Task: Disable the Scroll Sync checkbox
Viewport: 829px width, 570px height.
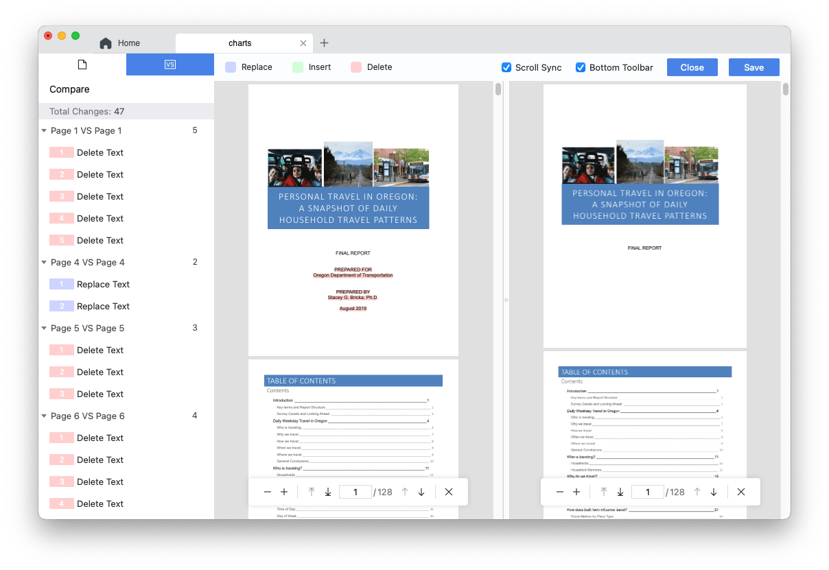Action: tap(506, 67)
